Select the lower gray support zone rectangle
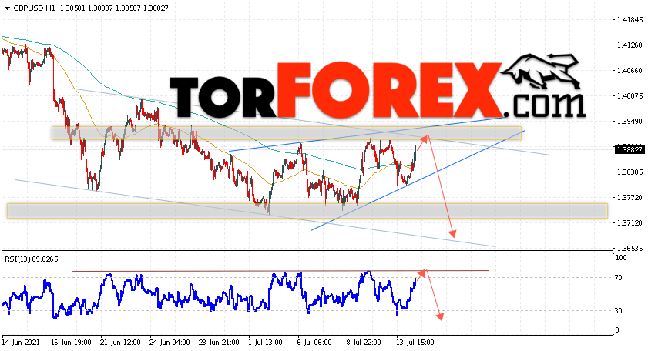 tap(307, 211)
